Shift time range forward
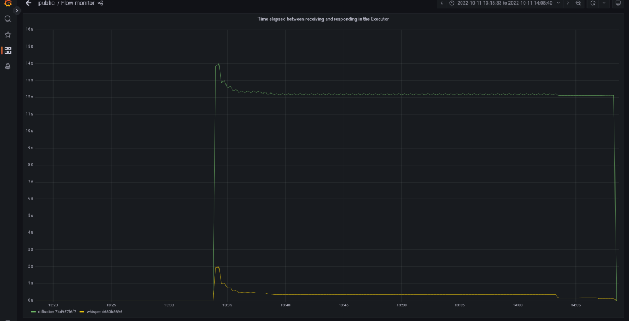Screen dimensions: 629x321 568,3
